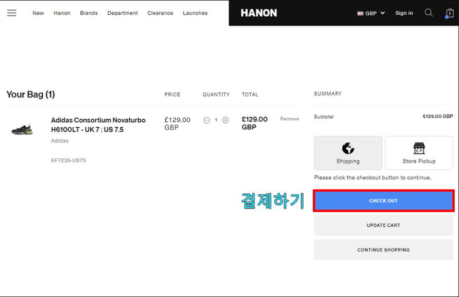Open the shopping bag icon
Viewport: 459px width, 297px height.
tap(450, 13)
